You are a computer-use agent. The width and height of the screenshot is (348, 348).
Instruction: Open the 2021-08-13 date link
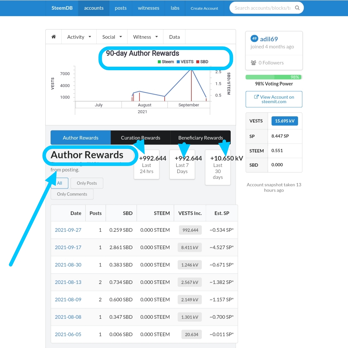[68, 282]
